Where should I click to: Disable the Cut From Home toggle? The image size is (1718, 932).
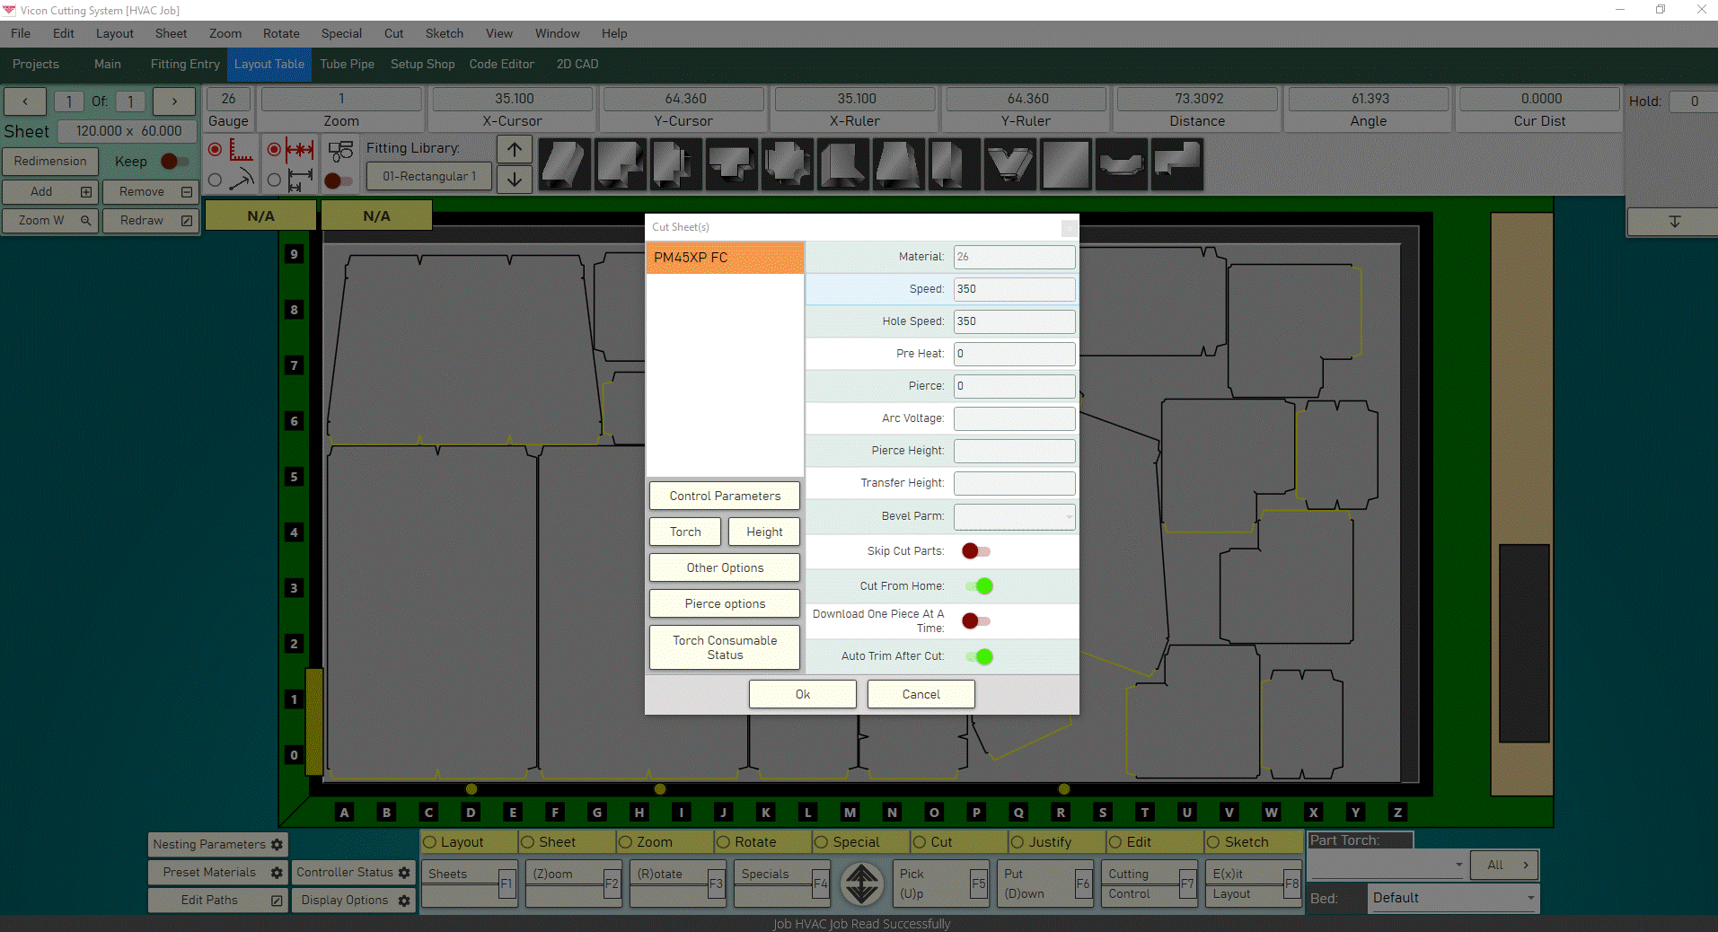978,586
